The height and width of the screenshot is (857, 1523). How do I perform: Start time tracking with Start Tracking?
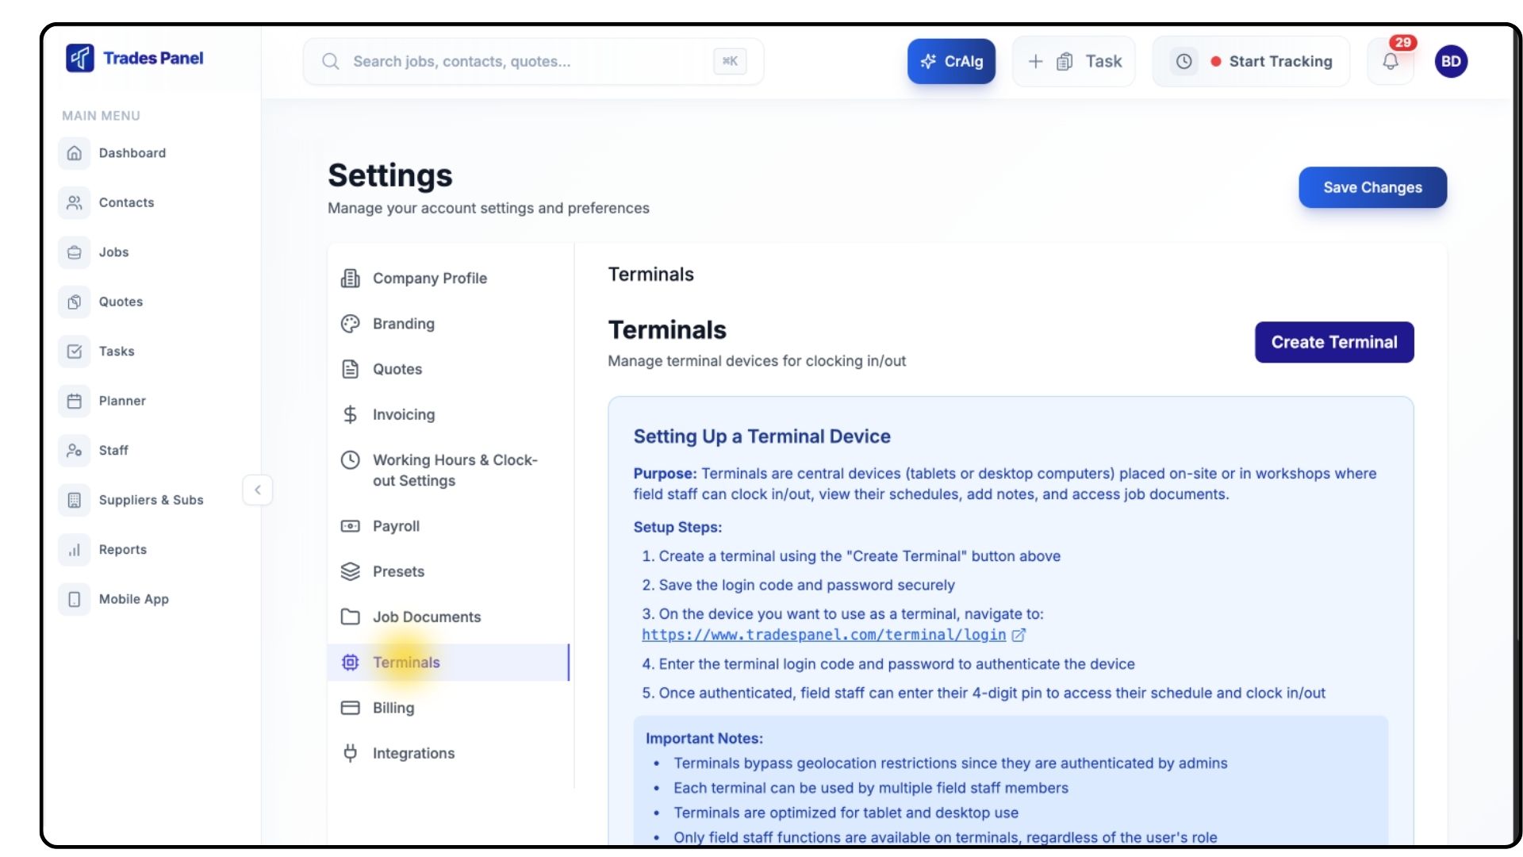pyautogui.click(x=1279, y=62)
